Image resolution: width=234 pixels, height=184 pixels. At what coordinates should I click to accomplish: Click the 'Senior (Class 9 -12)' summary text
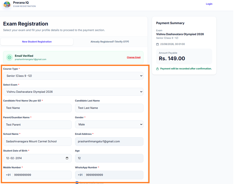(x=167, y=38)
